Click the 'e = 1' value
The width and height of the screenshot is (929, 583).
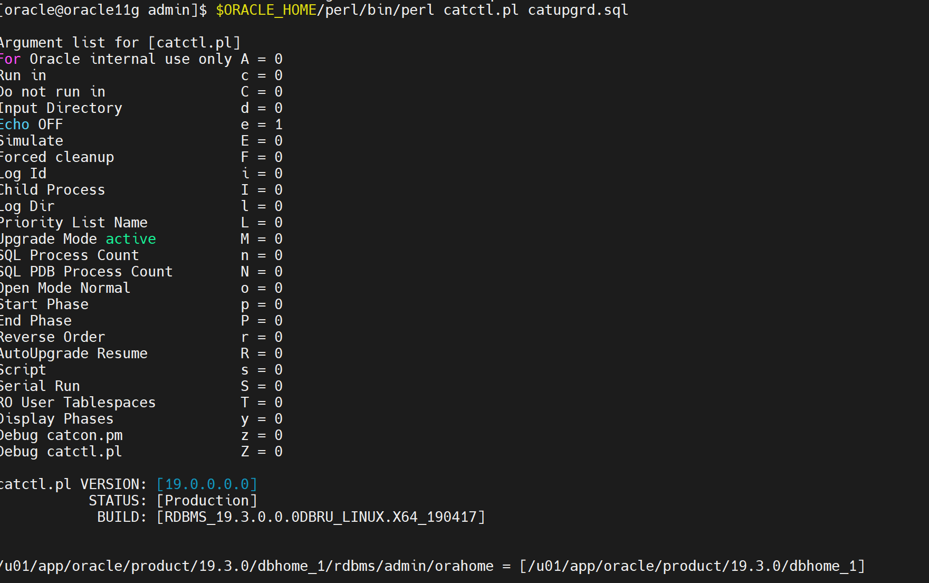pyautogui.click(x=262, y=124)
